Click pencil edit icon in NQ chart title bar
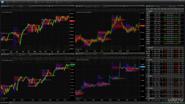 coord(33,6)
